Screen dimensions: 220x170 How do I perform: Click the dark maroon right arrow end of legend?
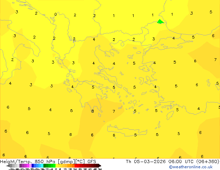click(x=100, y=165)
